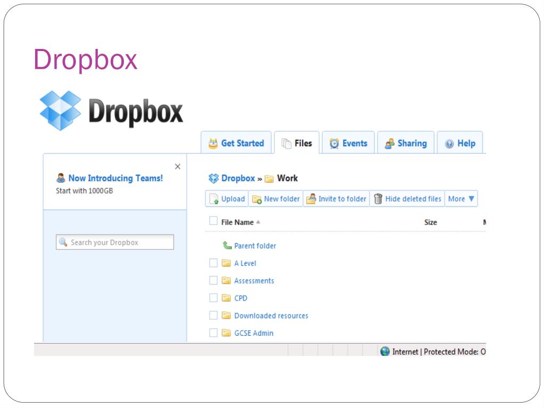Screen dimensions: 544x408
Task: Open the More dropdown menu
Action: tap(461, 199)
